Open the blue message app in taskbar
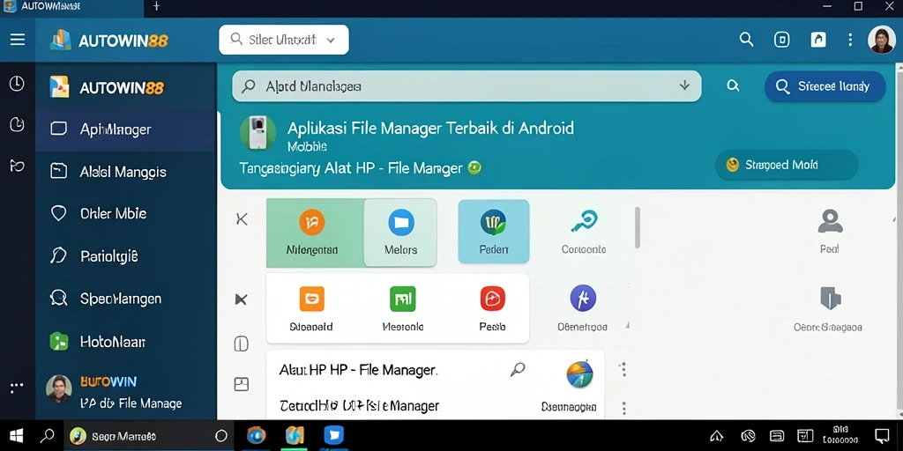 tap(333, 435)
